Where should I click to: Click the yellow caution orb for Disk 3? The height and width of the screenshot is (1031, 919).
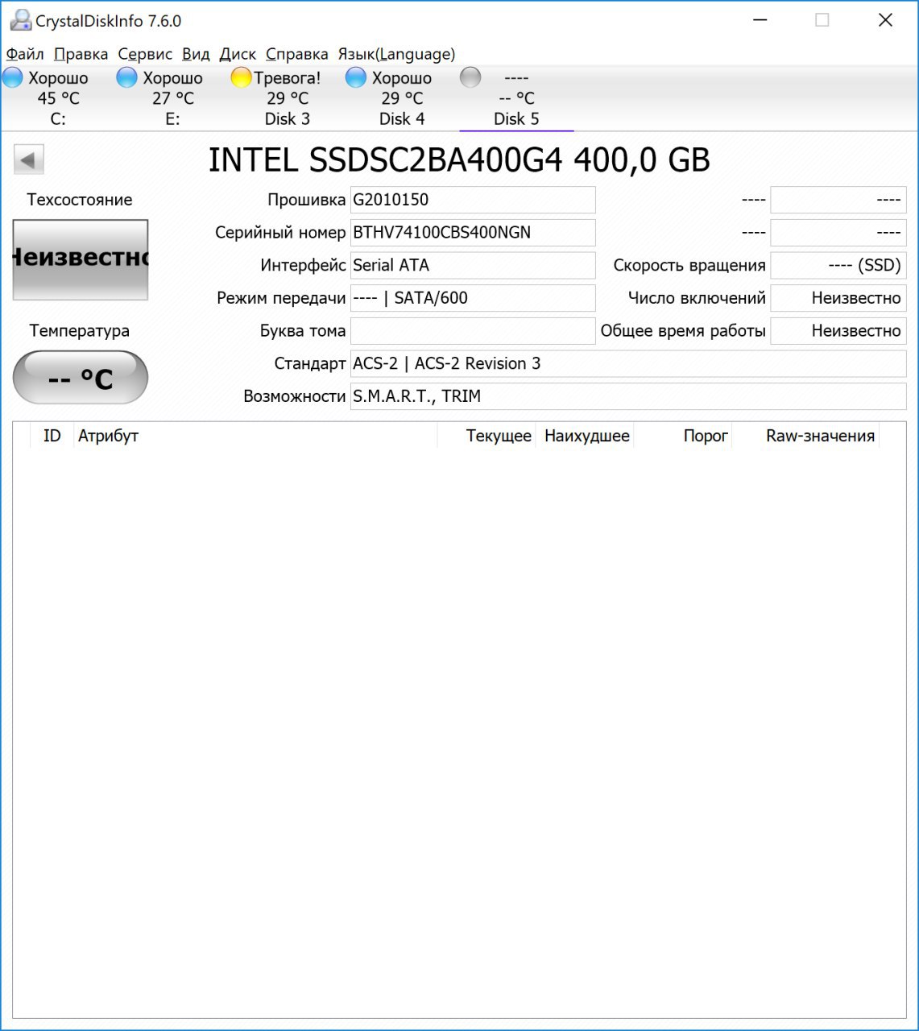[242, 77]
